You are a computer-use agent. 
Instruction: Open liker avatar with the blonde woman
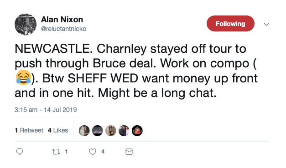click(x=84, y=131)
